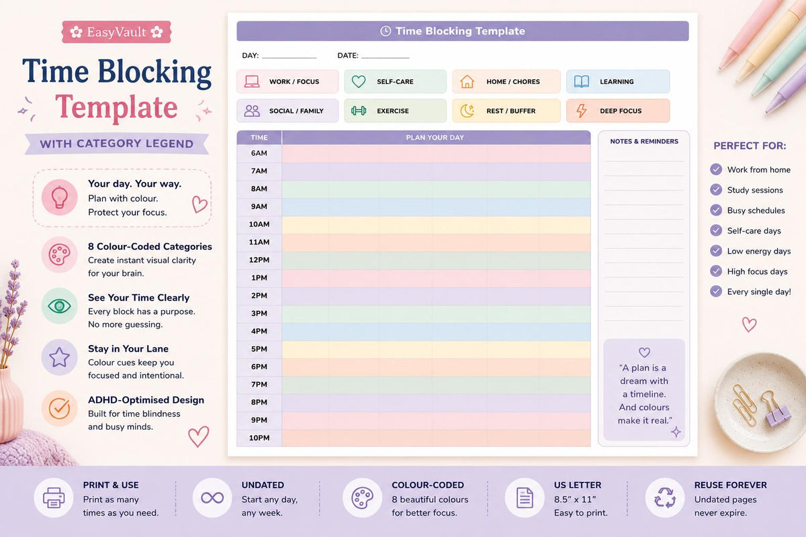
Task: Click the lightning bolt Deep Focus icon
Action: [581, 111]
